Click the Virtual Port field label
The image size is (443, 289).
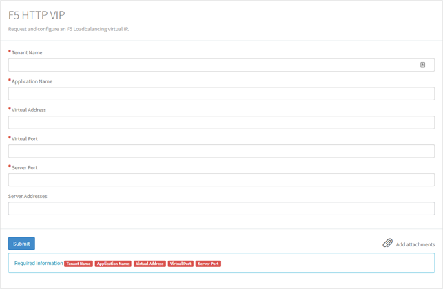click(x=25, y=139)
